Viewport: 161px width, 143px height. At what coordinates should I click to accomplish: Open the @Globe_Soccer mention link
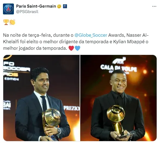[x=91, y=35]
